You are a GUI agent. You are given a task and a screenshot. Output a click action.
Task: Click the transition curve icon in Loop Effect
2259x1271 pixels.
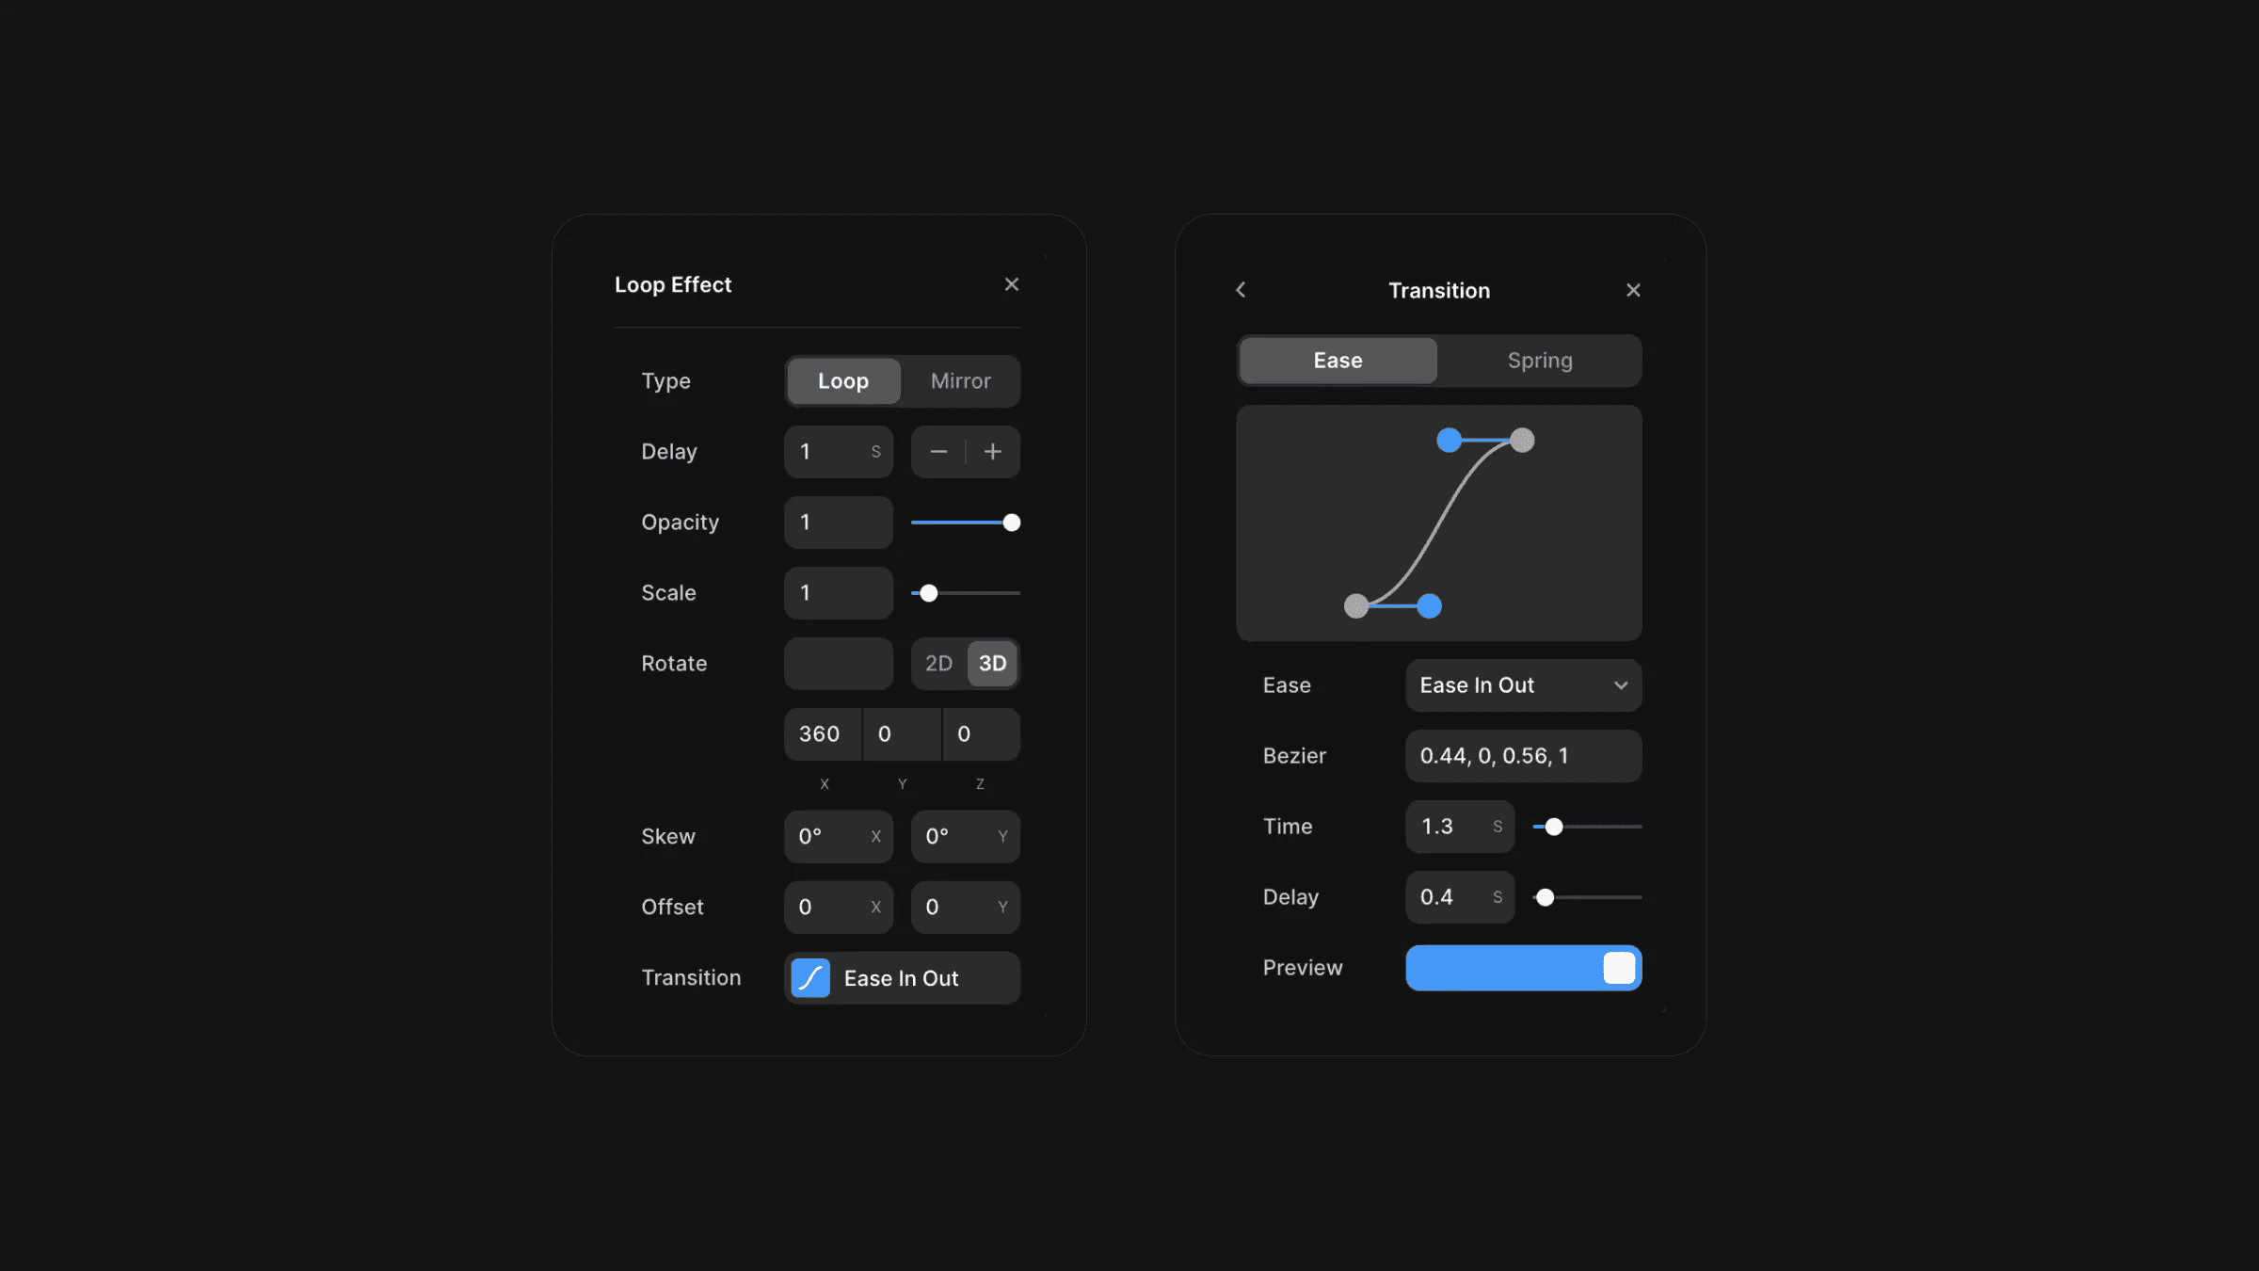(809, 977)
